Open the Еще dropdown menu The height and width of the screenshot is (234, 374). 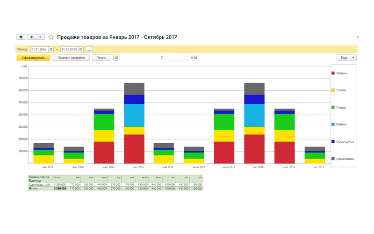click(x=346, y=58)
